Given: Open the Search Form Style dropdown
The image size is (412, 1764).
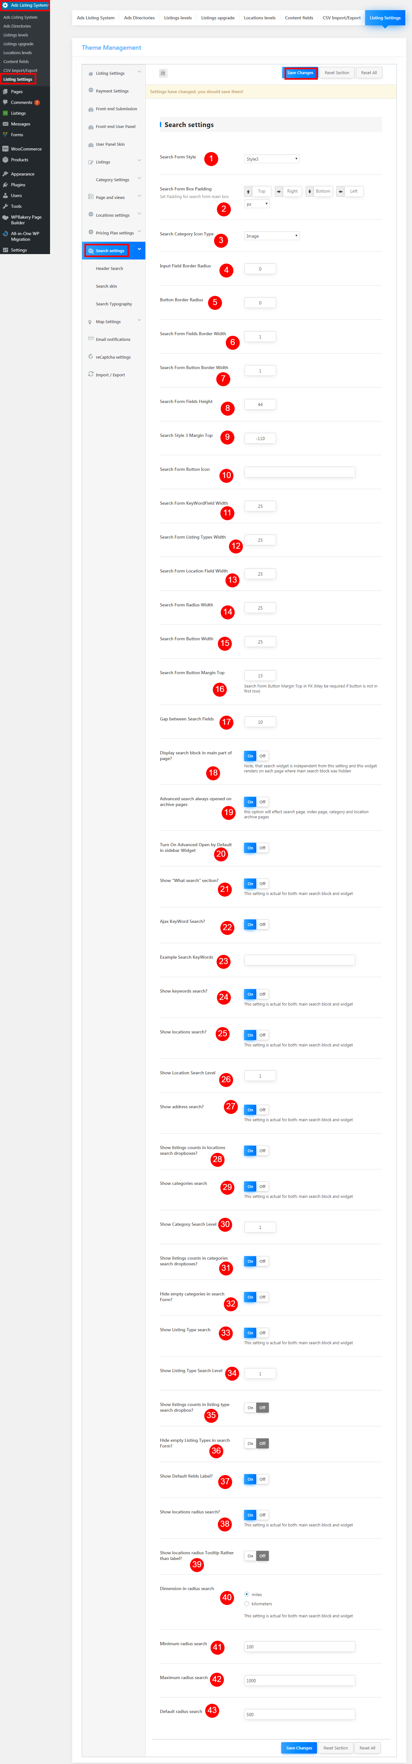Looking at the screenshot, I should [272, 159].
